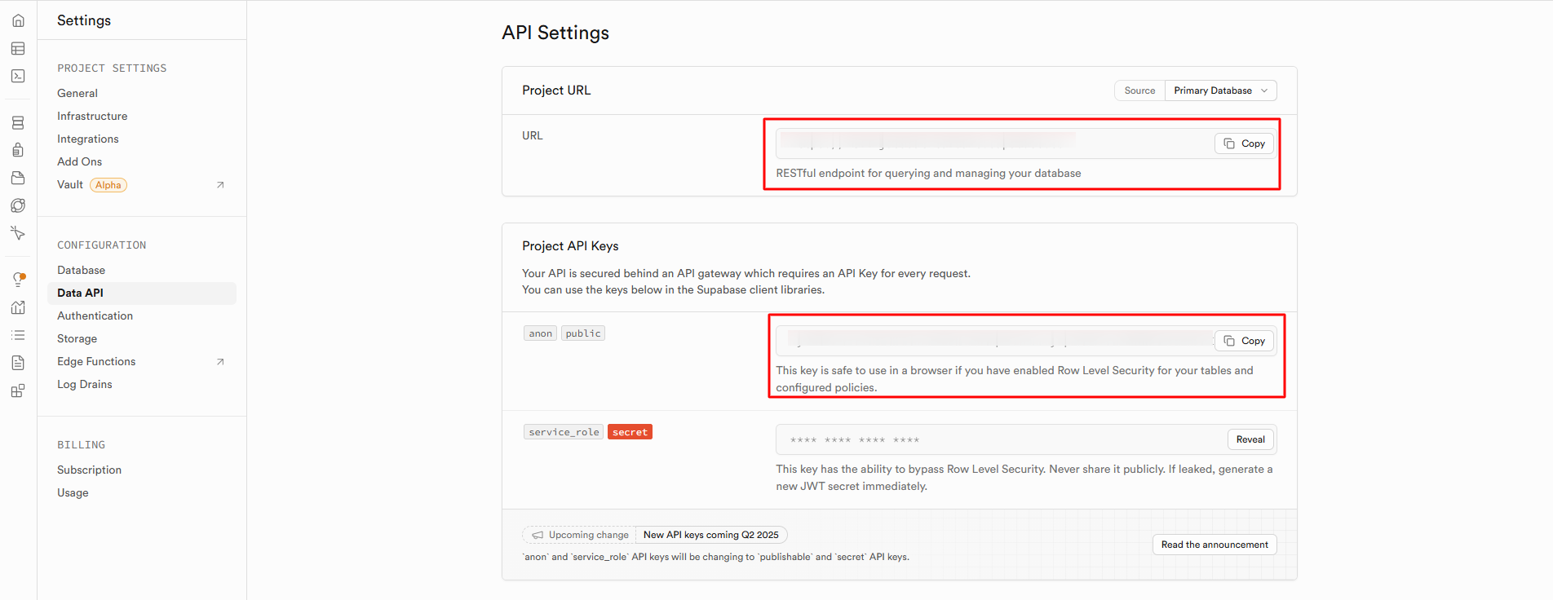Select Authentication in configuration menu
1553x600 pixels.
[x=95, y=315]
